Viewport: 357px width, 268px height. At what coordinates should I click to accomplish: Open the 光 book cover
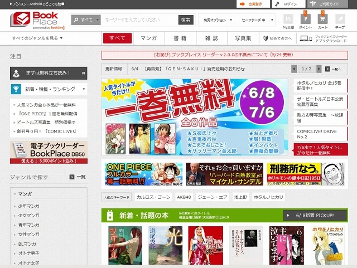coord(166,245)
